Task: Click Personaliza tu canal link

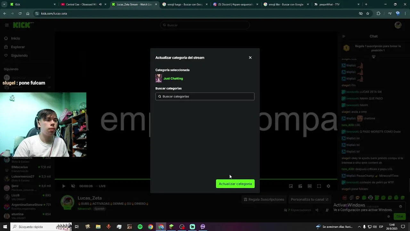Action: (x=309, y=200)
